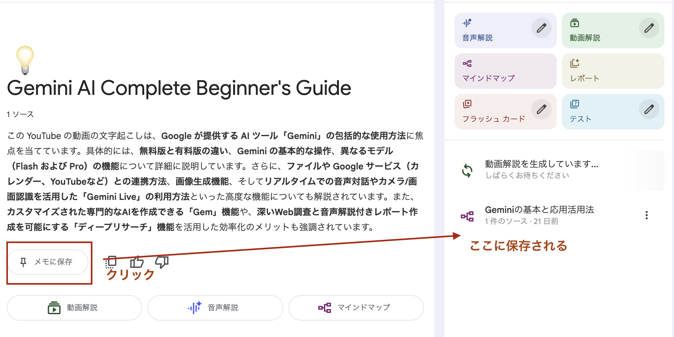Give the summary a thumbs up
This screenshot has height=337, width=674.
click(137, 262)
